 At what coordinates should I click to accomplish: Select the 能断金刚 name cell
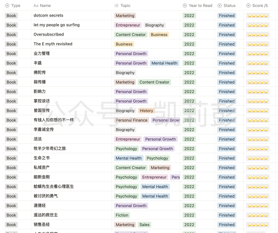[x=72, y=177]
